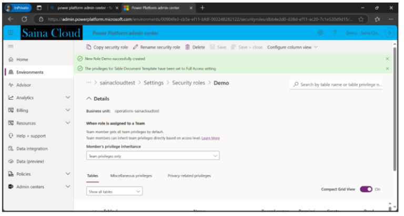
Task: Expand the Resources section chevron
Action: 68,123
